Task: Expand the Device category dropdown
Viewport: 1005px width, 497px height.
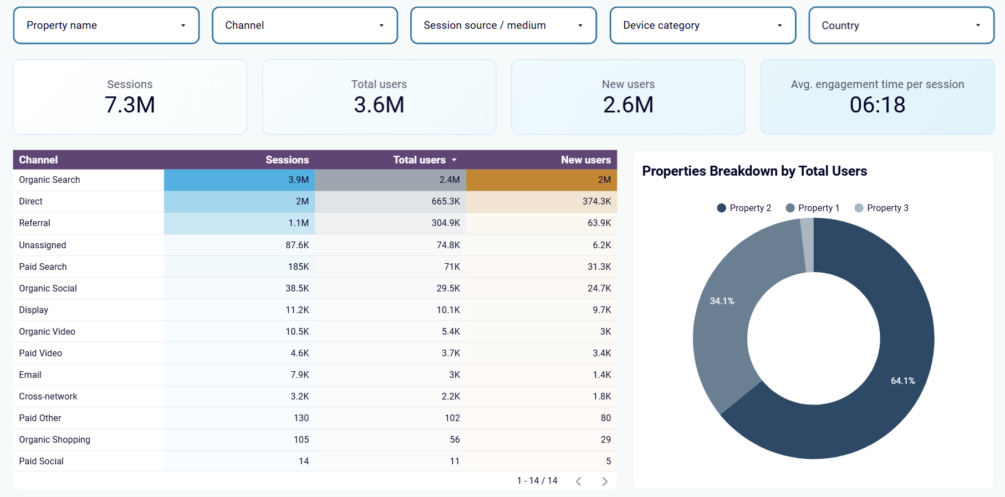Action: [702, 25]
